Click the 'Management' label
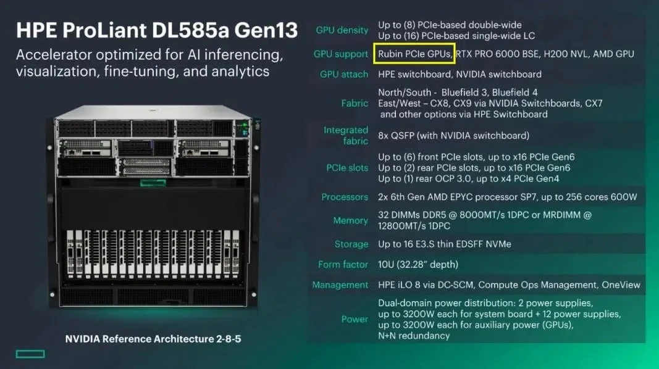 pos(340,285)
